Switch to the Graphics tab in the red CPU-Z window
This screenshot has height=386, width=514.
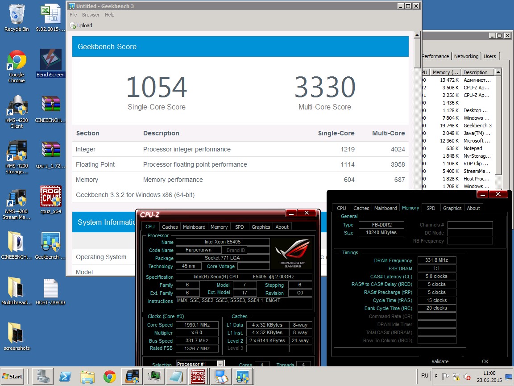(261, 227)
